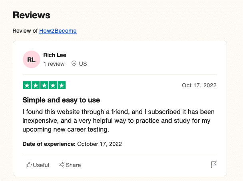Click the "1 review" count text
Image resolution: width=243 pixels, height=181 pixels.
click(54, 64)
